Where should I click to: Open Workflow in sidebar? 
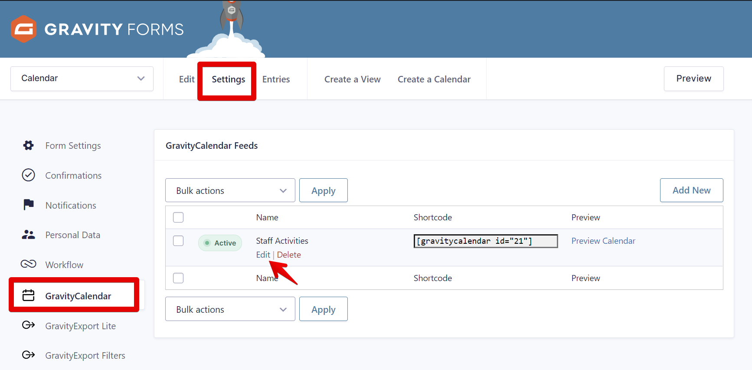click(64, 265)
